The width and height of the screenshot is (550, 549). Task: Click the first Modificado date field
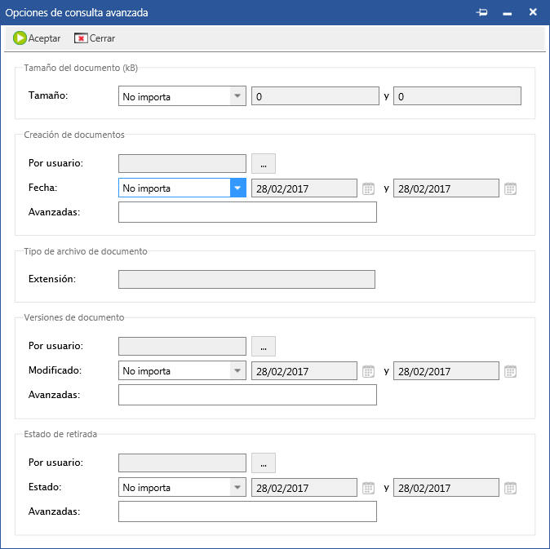coord(304,371)
